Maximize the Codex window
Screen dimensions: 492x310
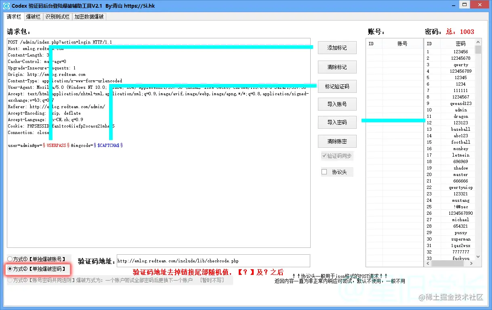[x=465, y=5]
